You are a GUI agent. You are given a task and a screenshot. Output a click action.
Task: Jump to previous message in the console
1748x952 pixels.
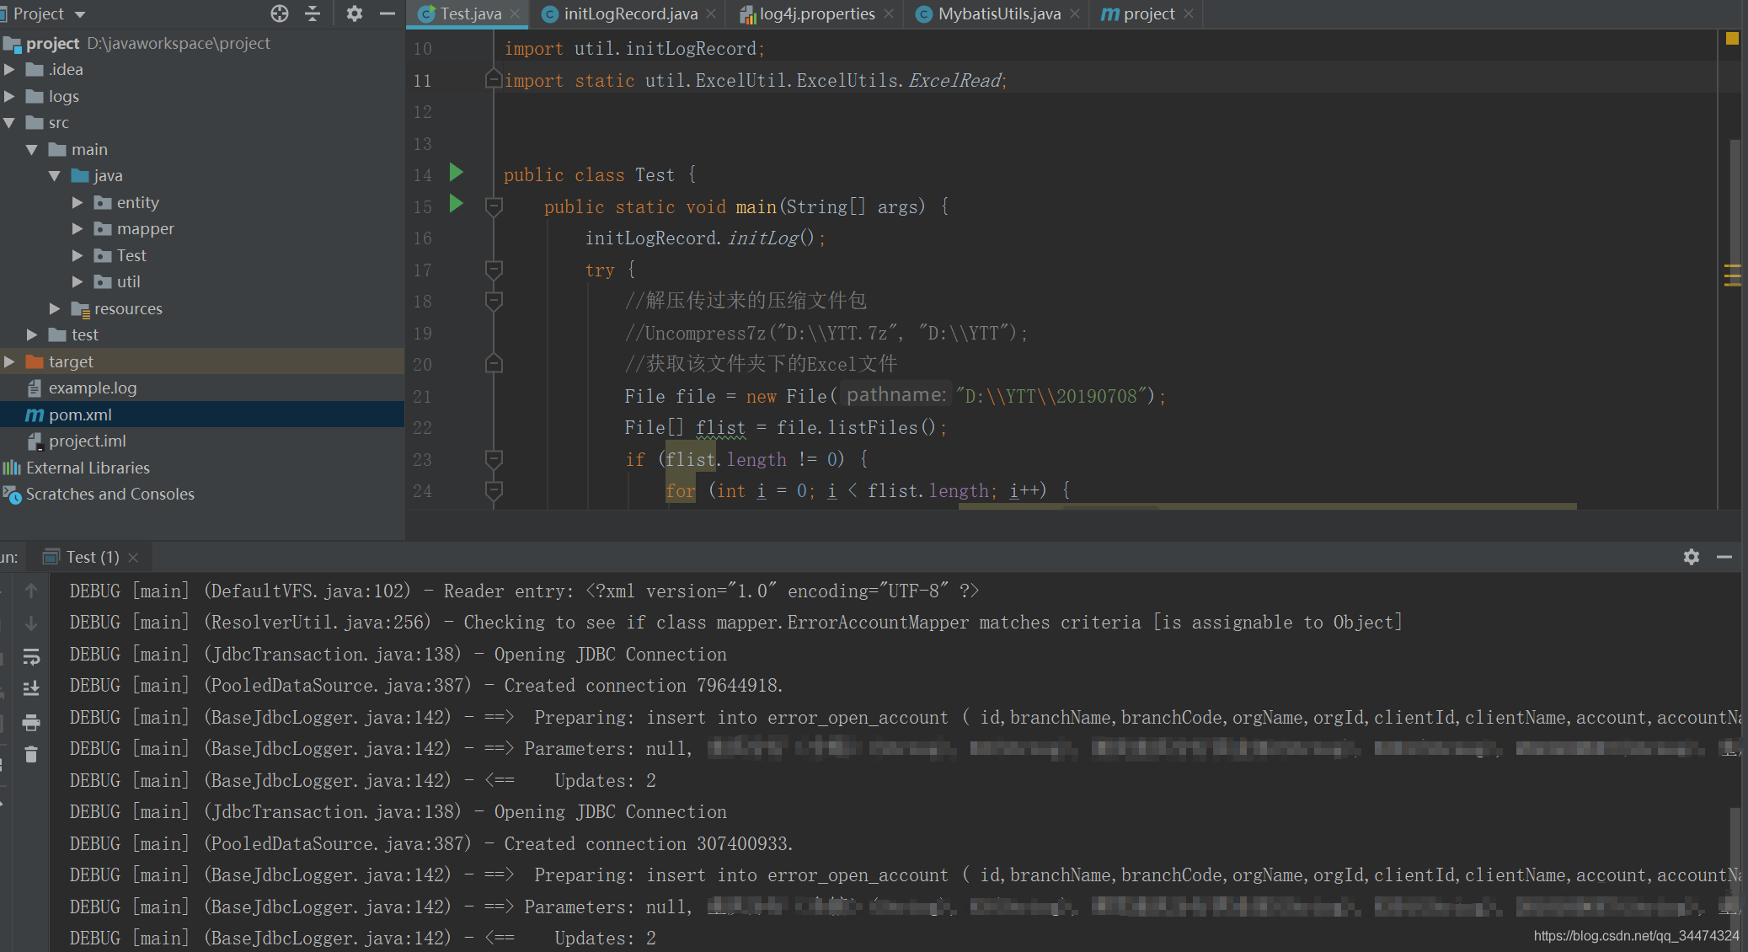click(32, 590)
